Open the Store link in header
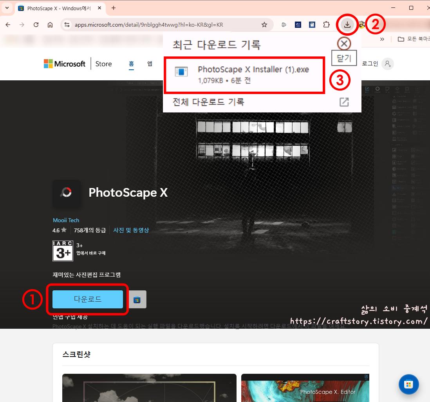The height and width of the screenshot is (402, 430). 103,63
